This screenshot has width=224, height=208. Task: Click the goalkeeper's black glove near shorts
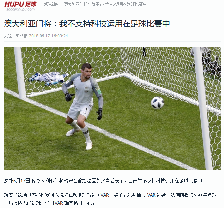(99, 114)
